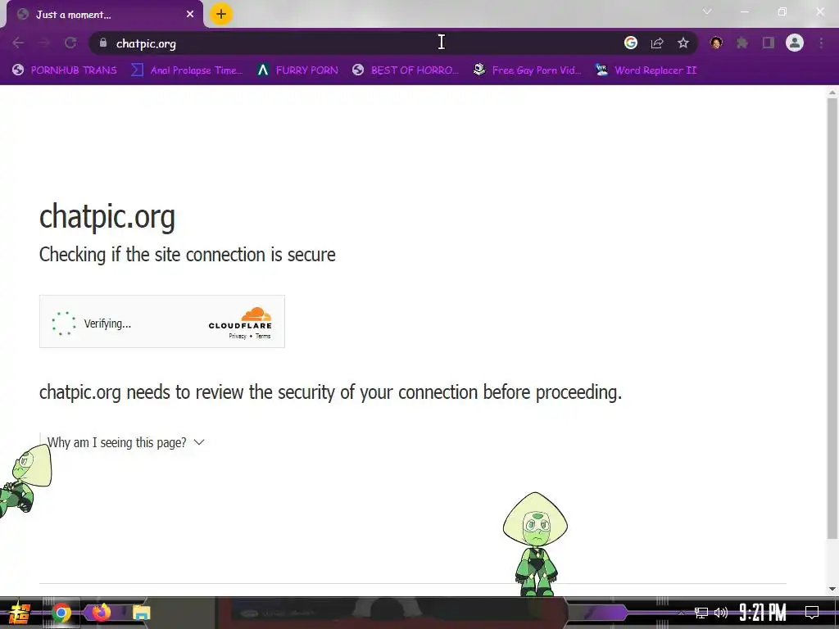Click the Chrome icon in the taskbar

pos(61,613)
